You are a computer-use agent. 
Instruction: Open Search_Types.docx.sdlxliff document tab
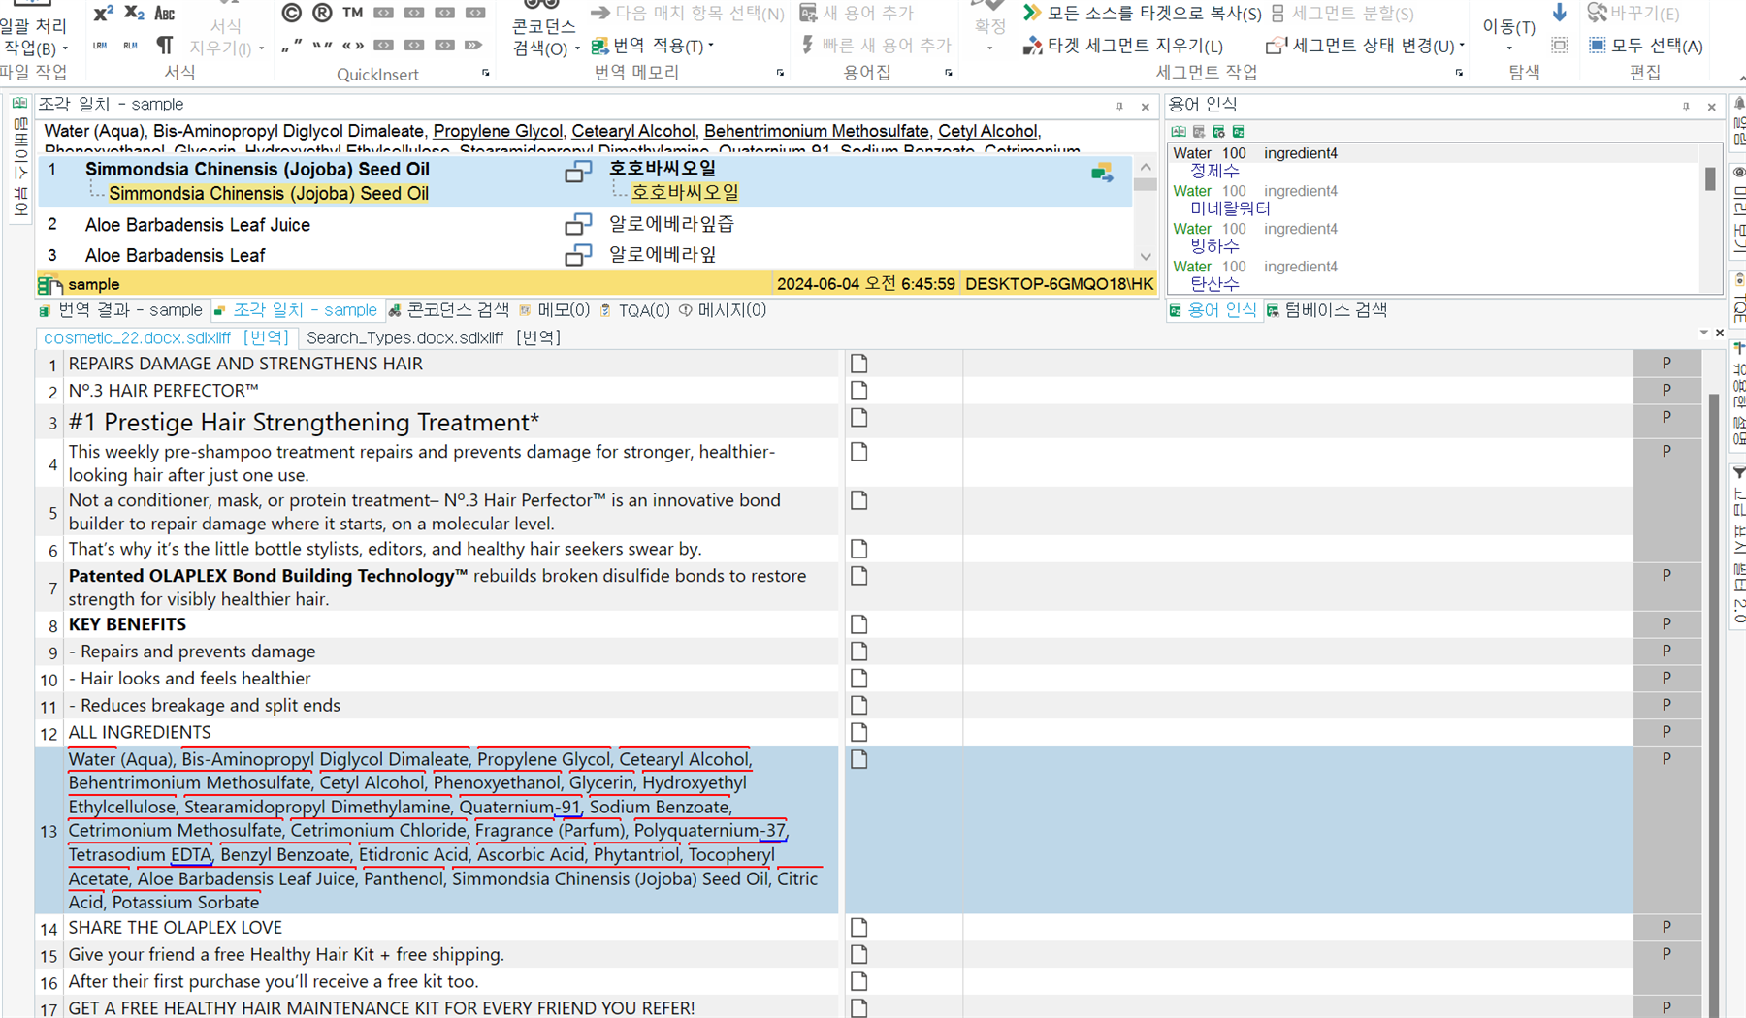[433, 337]
